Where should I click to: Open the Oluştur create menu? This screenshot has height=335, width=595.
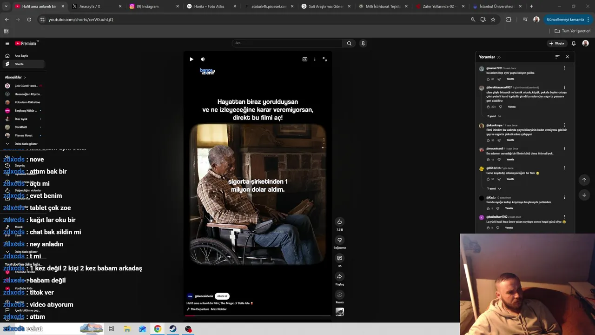click(x=557, y=43)
